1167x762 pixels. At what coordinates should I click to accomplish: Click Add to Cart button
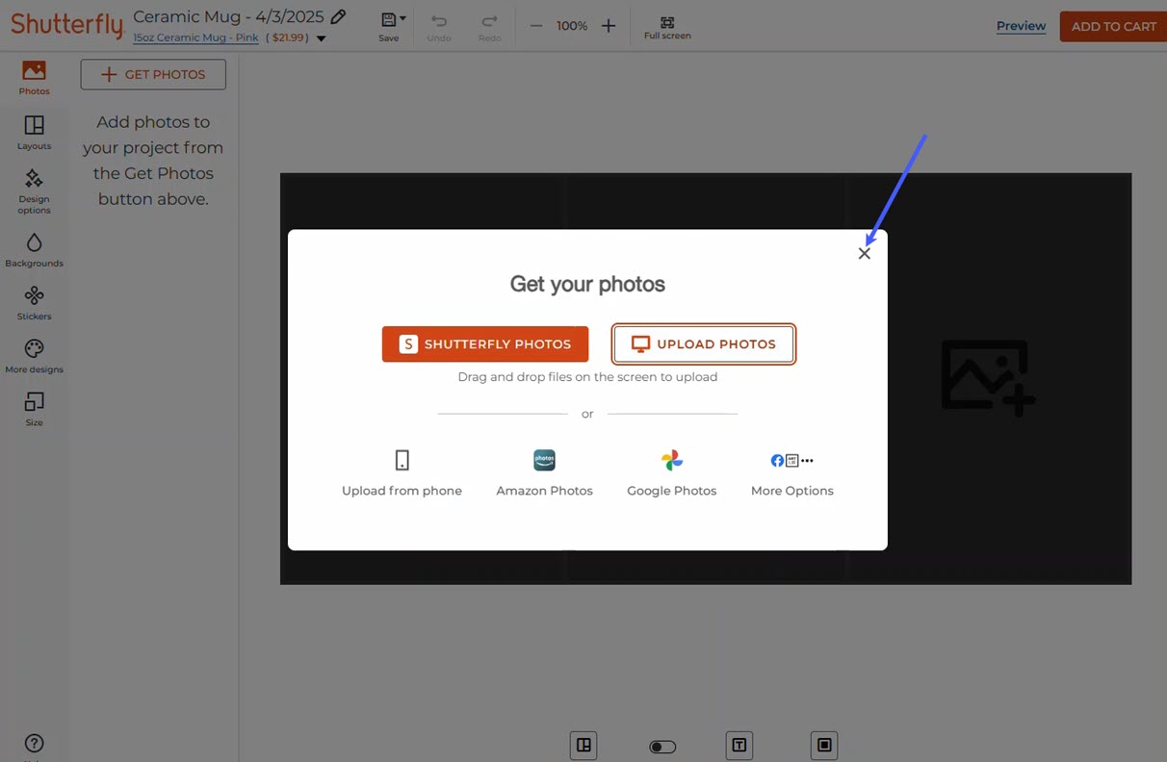coord(1113,26)
